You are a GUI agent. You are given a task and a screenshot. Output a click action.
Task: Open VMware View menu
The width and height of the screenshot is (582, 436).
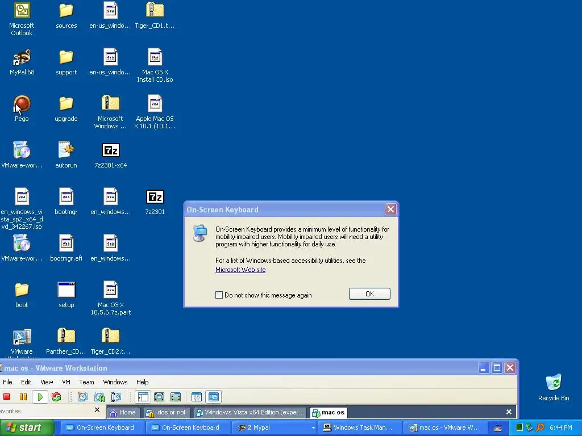47,382
